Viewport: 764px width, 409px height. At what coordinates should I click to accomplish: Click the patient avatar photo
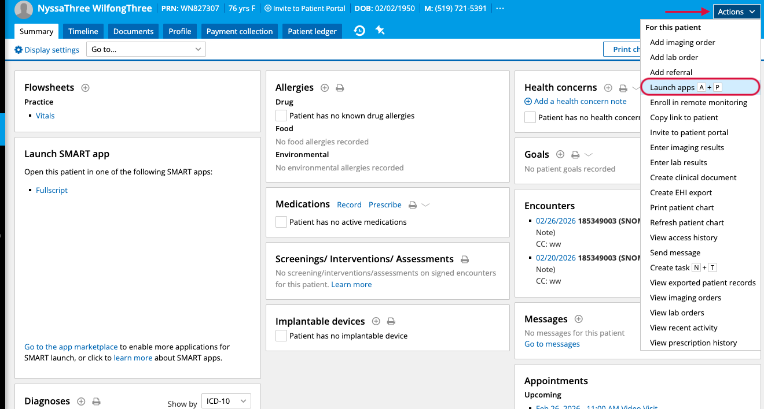point(24,9)
